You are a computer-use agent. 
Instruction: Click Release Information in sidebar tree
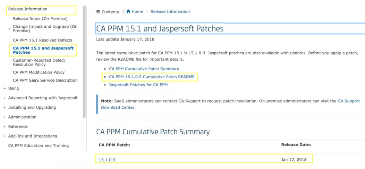pyautogui.click(x=28, y=9)
